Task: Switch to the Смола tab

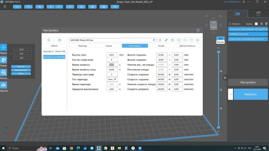Action: click(x=109, y=46)
